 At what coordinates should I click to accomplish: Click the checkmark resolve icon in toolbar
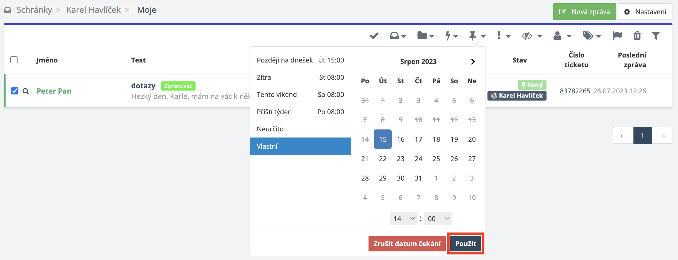click(x=374, y=36)
